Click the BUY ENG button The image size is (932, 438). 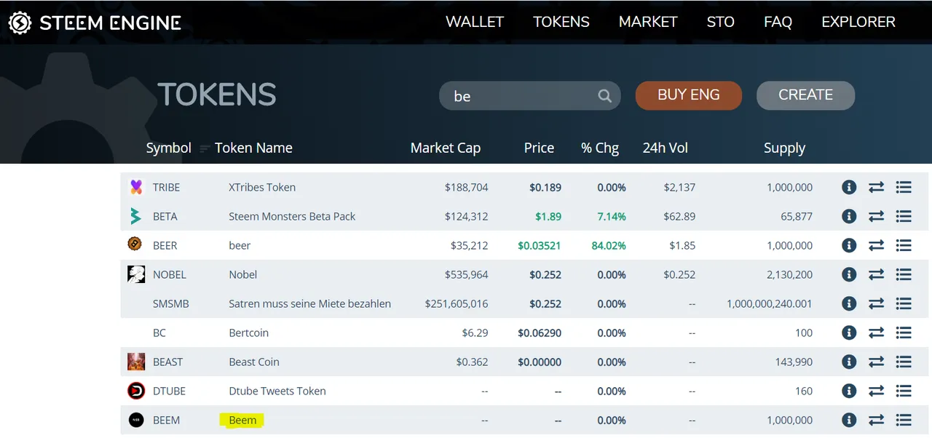coord(689,95)
